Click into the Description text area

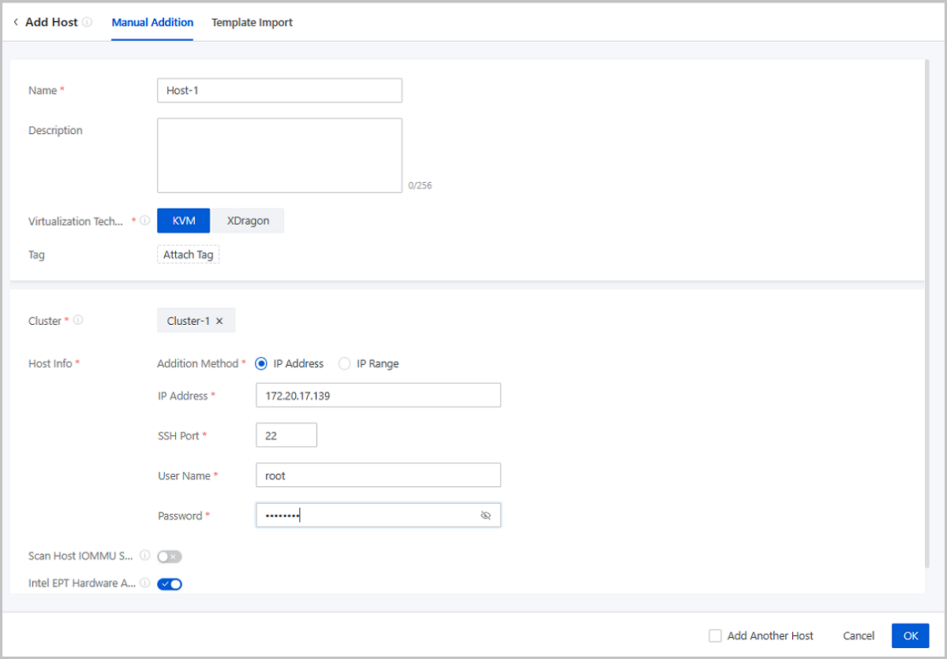click(279, 155)
